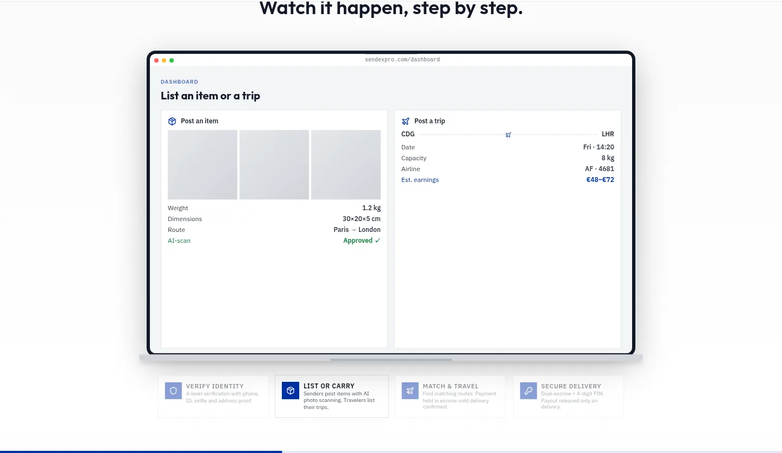This screenshot has height=453, width=782.
Task: Click the AI-scan label
Action: [x=179, y=241]
